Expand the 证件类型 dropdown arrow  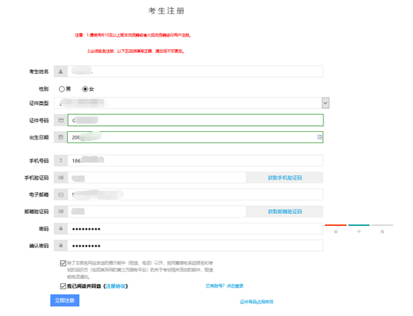click(x=326, y=103)
